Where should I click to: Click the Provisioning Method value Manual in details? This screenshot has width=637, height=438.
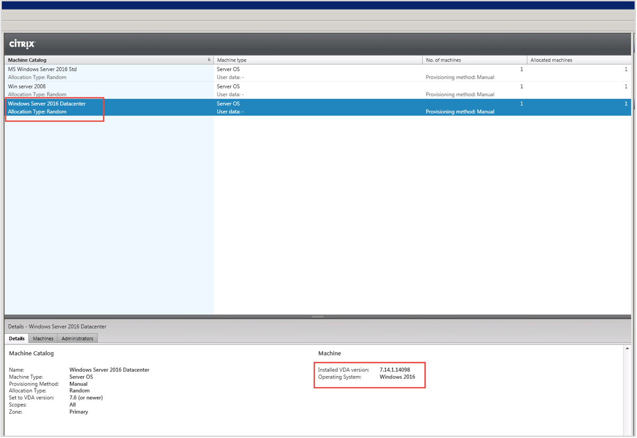pyautogui.click(x=78, y=384)
